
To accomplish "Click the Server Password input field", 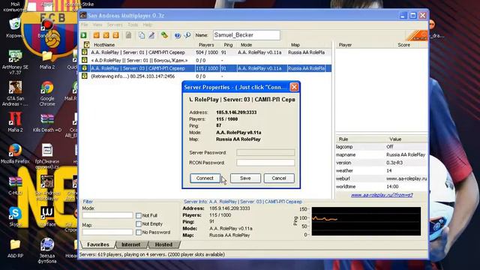I will coord(265,152).
